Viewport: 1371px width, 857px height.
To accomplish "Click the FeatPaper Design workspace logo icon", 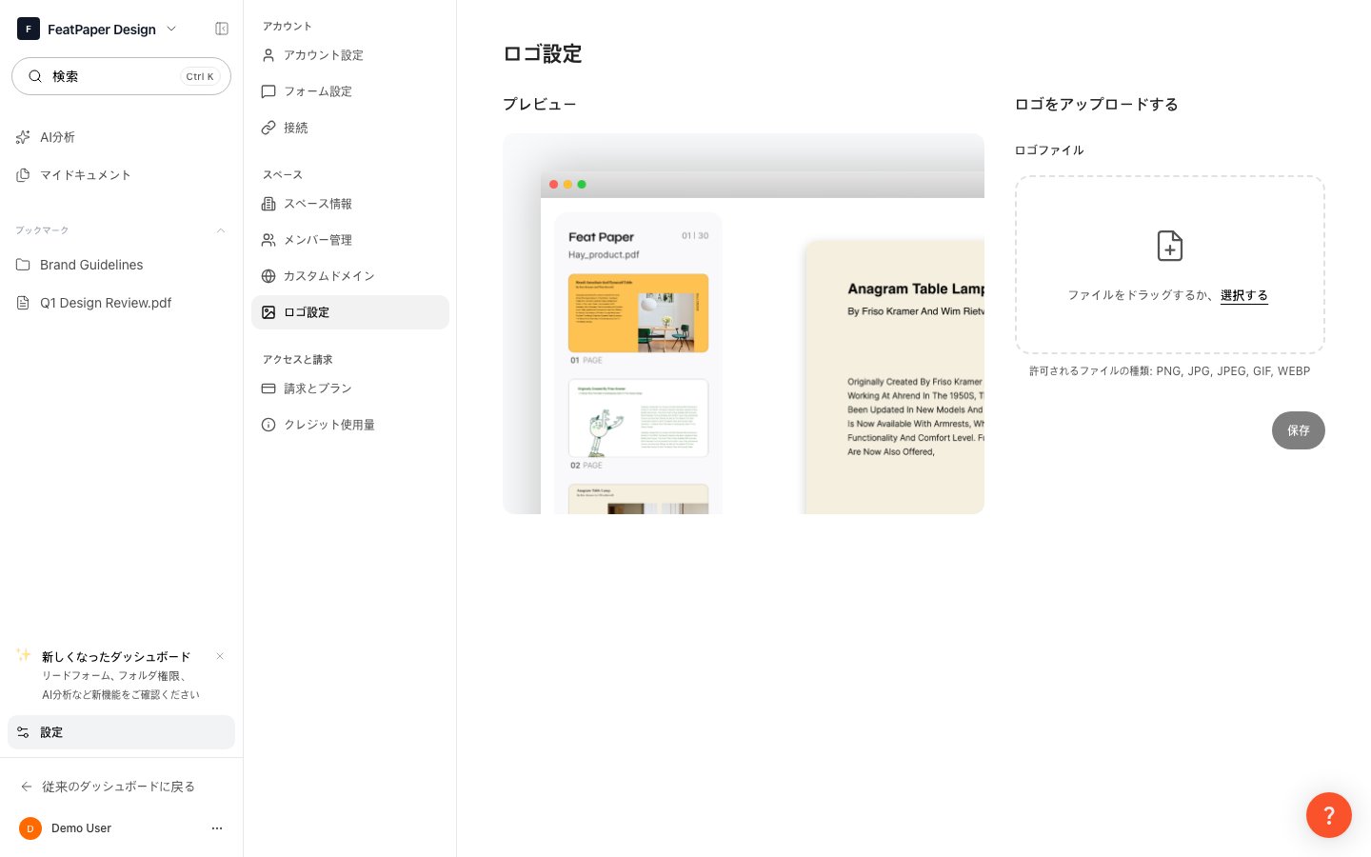I will coord(29,29).
